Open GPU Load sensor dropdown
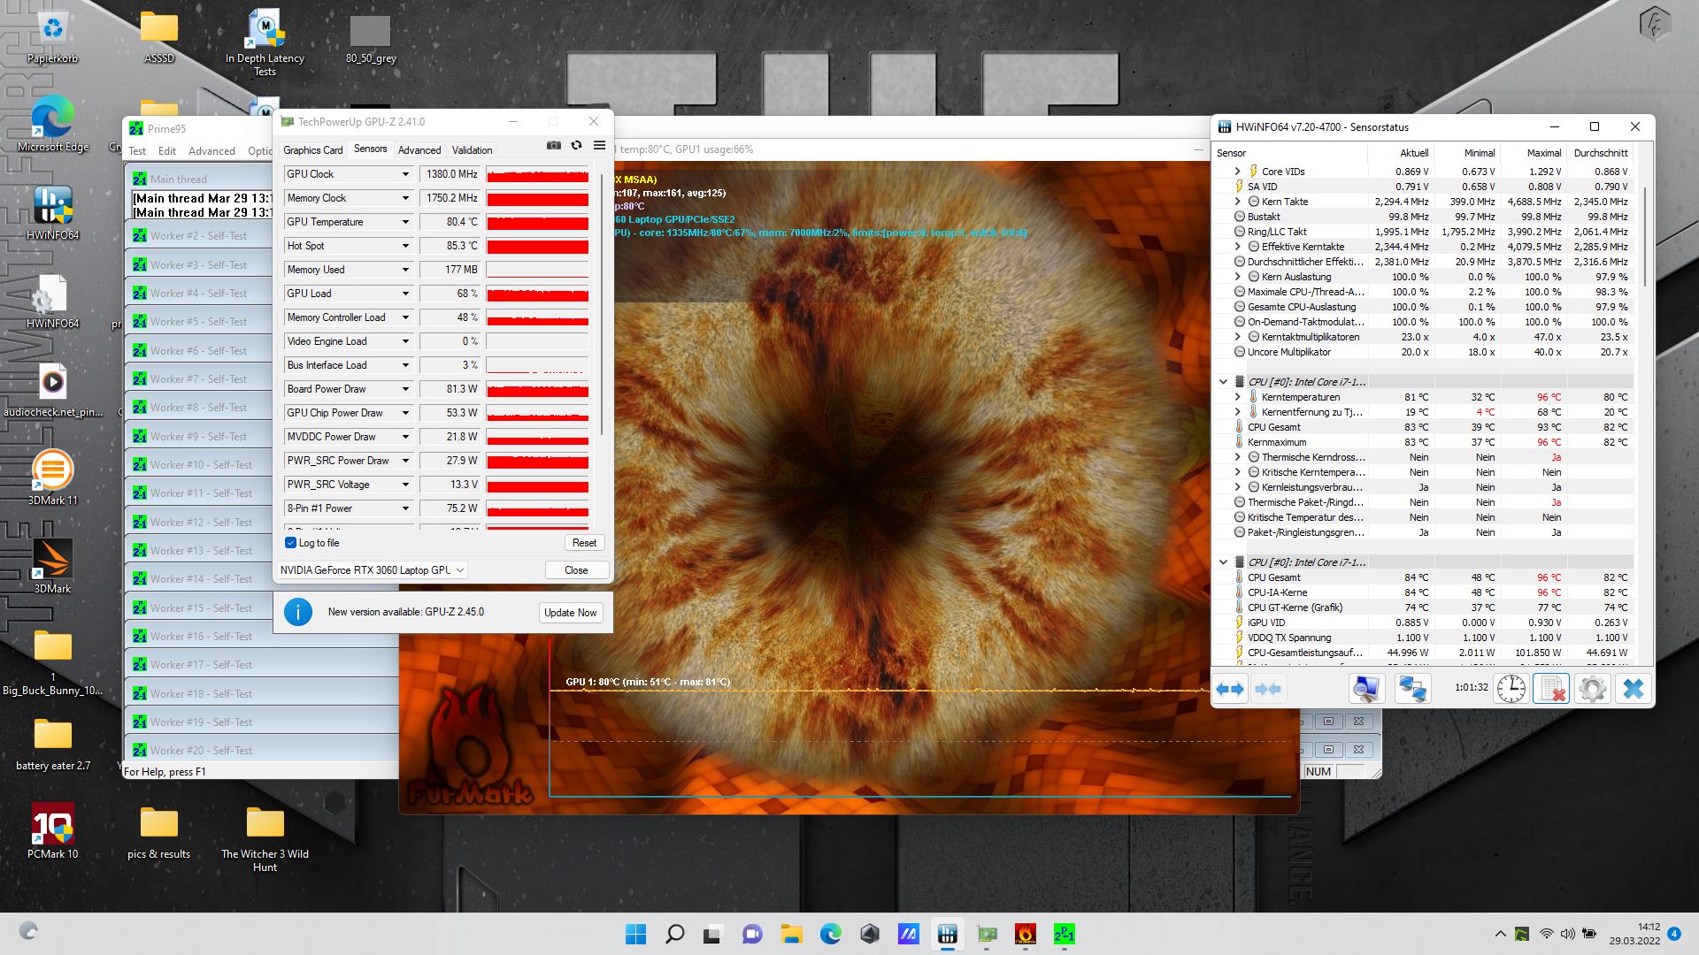The width and height of the screenshot is (1699, 955). [x=405, y=294]
